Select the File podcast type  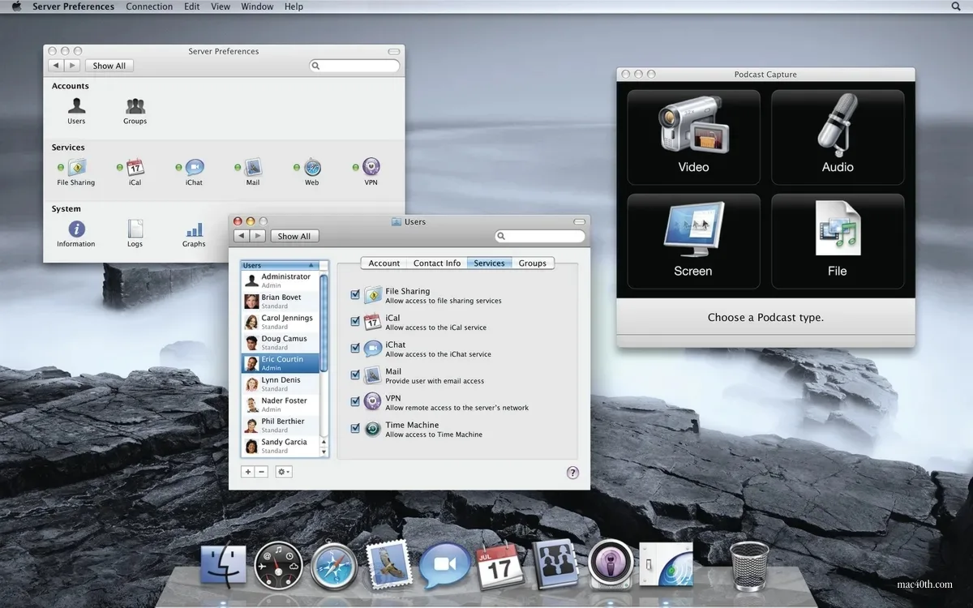pyautogui.click(x=838, y=241)
